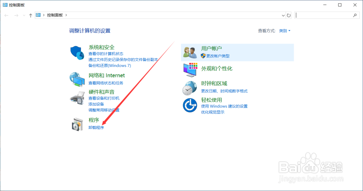Screen dimensions: 363x191
Task: Open 查看你的计算机状态 link
Action: tap(106, 54)
